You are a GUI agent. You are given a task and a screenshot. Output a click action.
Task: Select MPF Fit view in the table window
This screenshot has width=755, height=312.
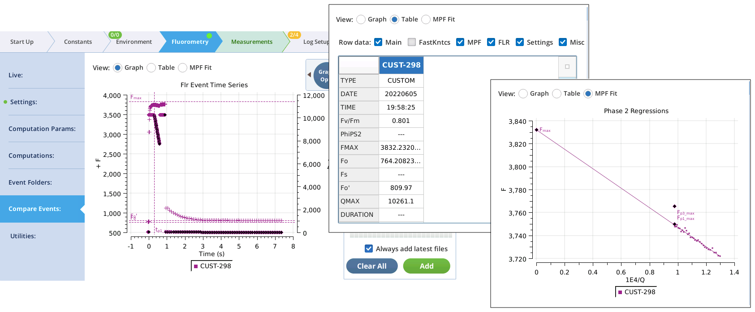[x=426, y=19]
